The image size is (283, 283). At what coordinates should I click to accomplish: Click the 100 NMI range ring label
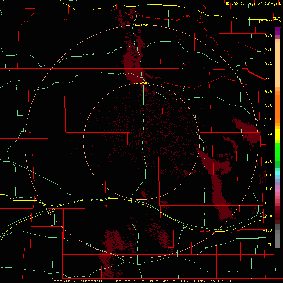(141, 25)
